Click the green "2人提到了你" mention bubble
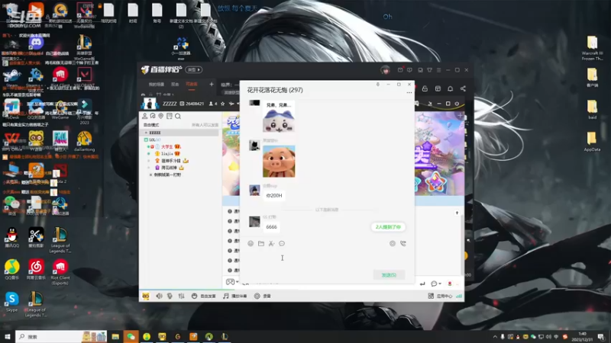The image size is (611, 343). (x=388, y=226)
